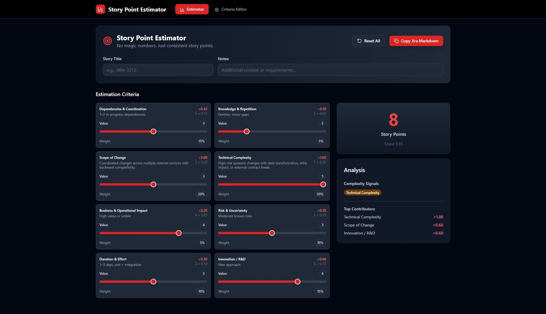Click the Knowledge & Repetition value badge
This screenshot has width=546, height=314.
322,123
